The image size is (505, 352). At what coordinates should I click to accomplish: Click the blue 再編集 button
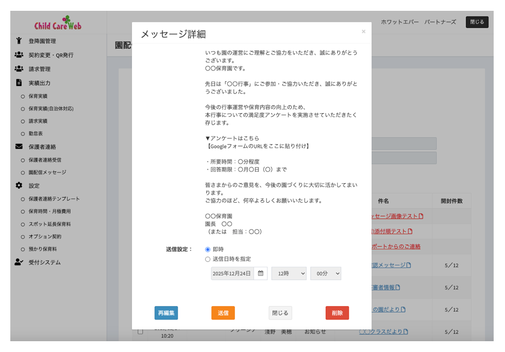pos(166,313)
